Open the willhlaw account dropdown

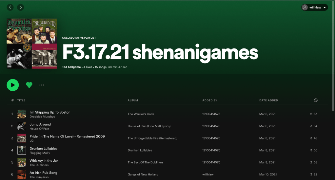pos(325,8)
